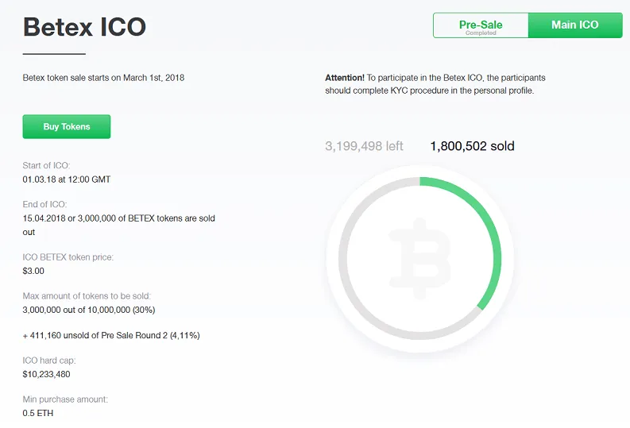This screenshot has width=630, height=428.
Task: Click the Start of ICO date text
Action: [66, 179]
